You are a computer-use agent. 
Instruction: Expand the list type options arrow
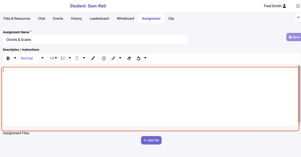tap(70, 58)
